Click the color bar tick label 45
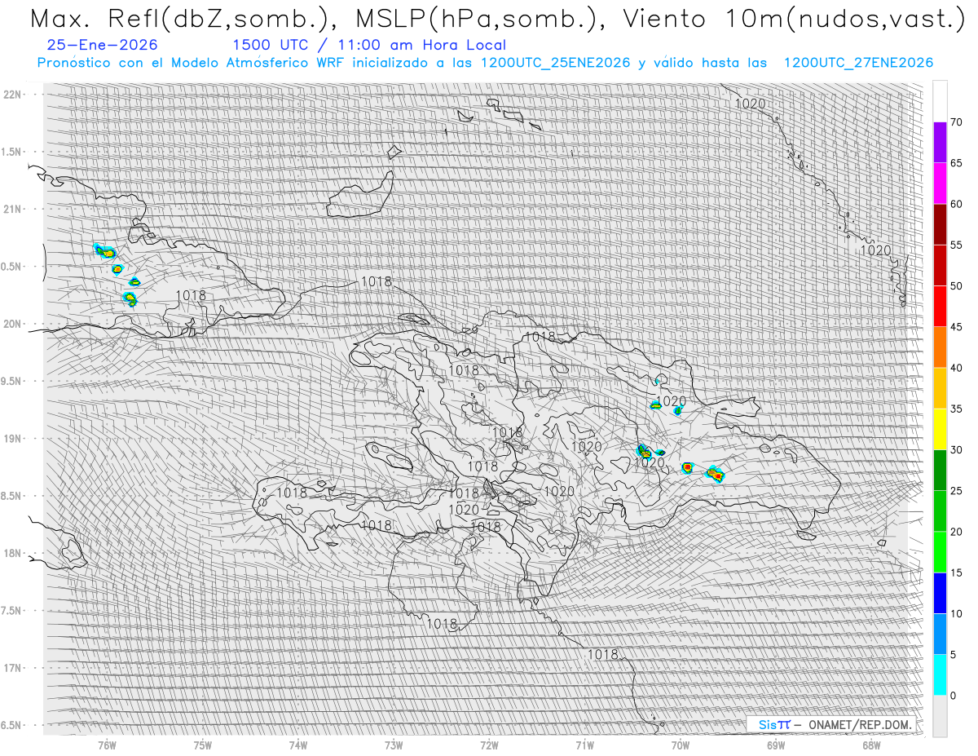Viewport: 978px width, 756px height. tap(956, 327)
